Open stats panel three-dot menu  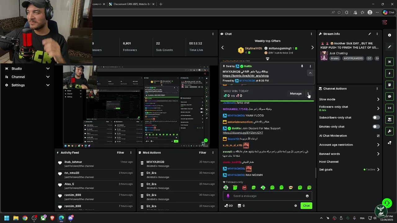tap(213, 34)
